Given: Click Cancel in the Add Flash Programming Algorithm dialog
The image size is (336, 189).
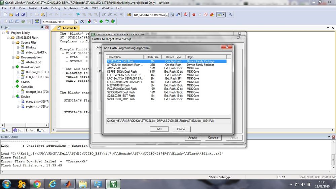Looking at the screenshot, I should tap(181, 129).
